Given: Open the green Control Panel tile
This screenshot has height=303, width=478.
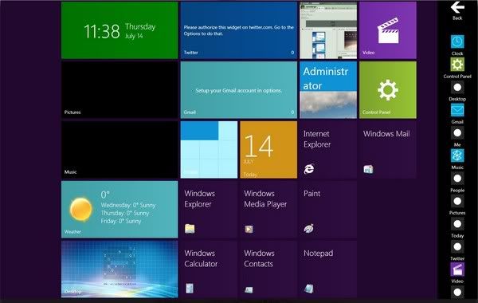Looking at the screenshot, I should [388, 90].
